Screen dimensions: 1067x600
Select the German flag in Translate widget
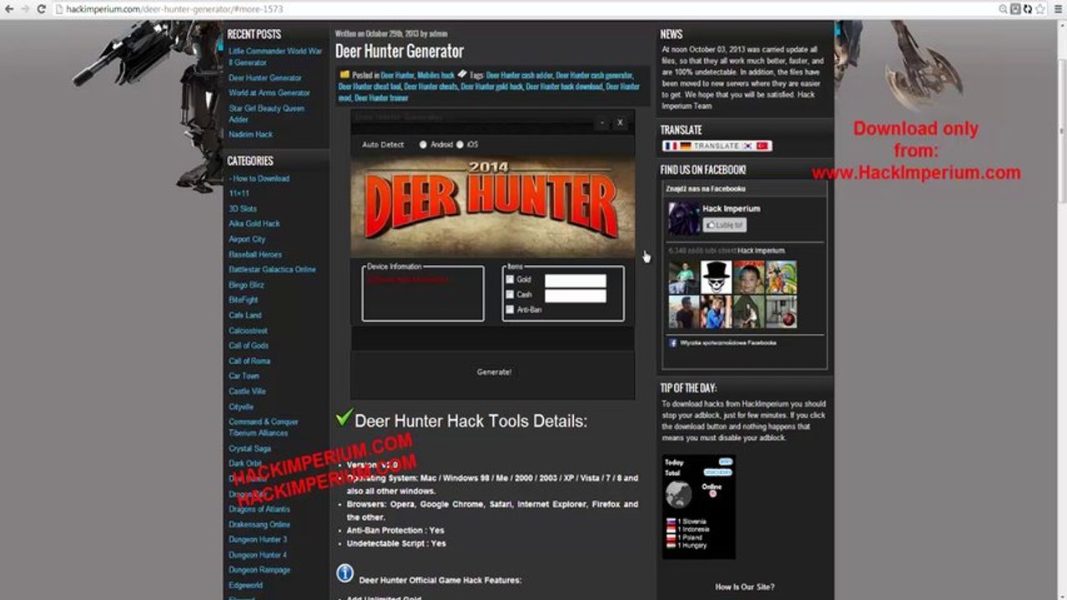tap(684, 146)
